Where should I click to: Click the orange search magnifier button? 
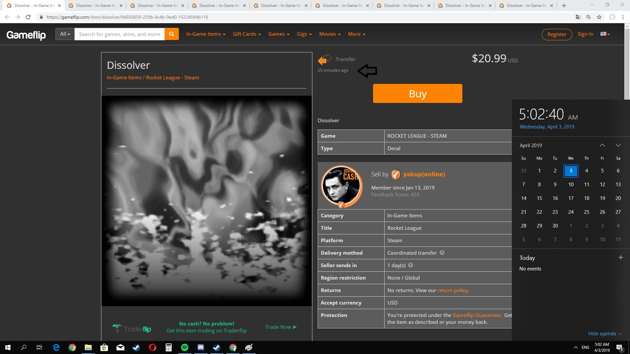click(x=171, y=34)
